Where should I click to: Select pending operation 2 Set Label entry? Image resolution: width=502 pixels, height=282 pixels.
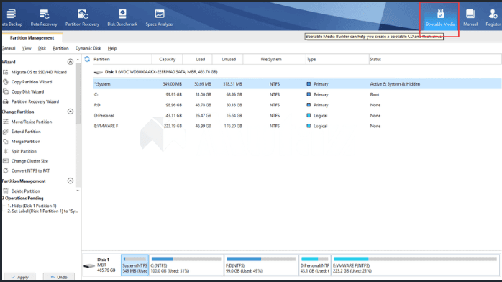tap(42, 211)
